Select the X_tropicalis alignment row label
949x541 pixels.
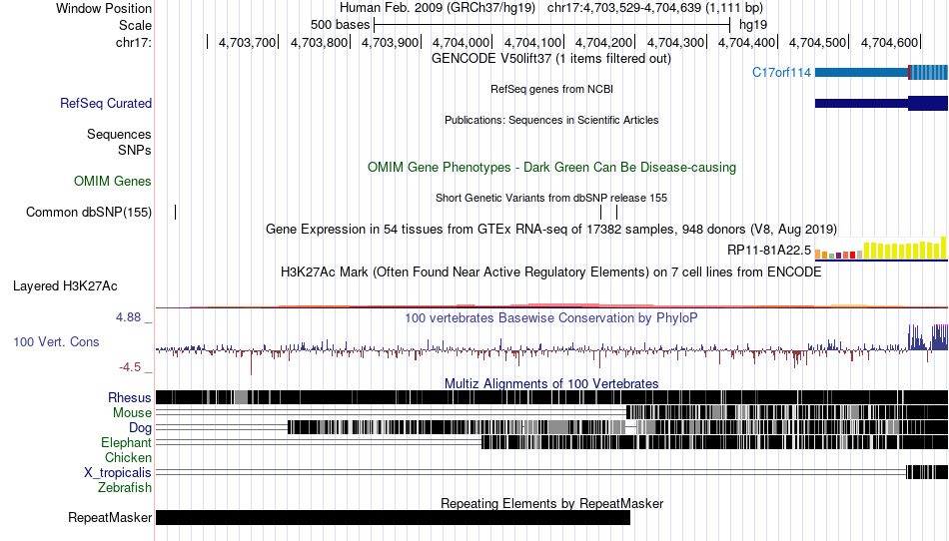pyautogui.click(x=118, y=473)
